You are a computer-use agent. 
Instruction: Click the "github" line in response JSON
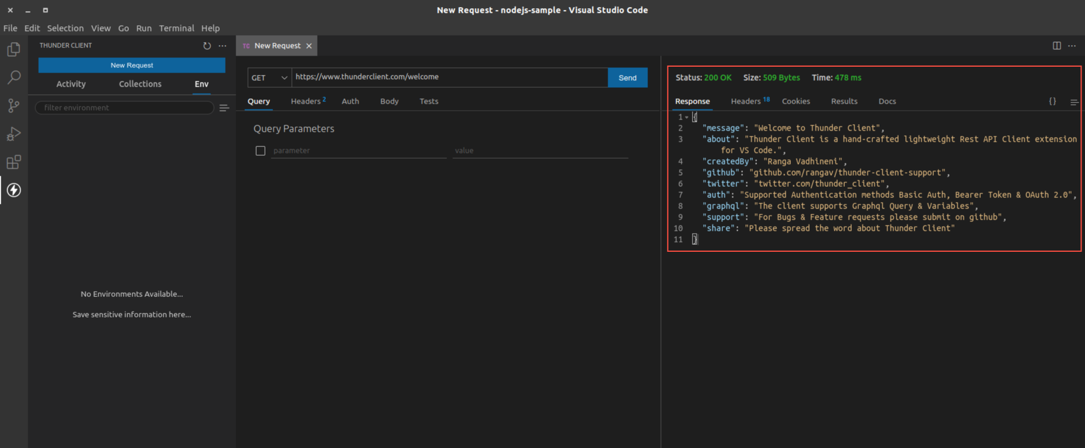click(x=826, y=173)
